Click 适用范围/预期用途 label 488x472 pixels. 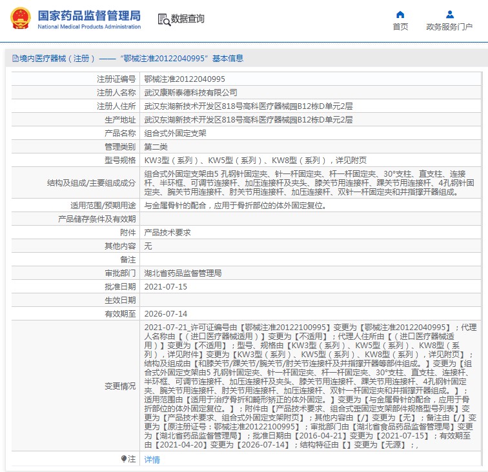(x=103, y=206)
